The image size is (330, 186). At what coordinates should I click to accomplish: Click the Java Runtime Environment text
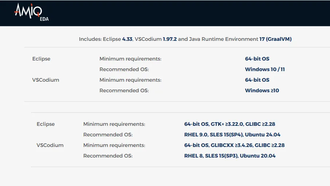click(223, 39)
